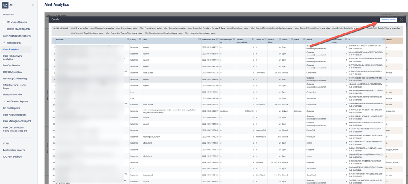This screenshot has width=408, height=184.
Task: Click the 'Ack'ed' status cell
Action: 285,111
